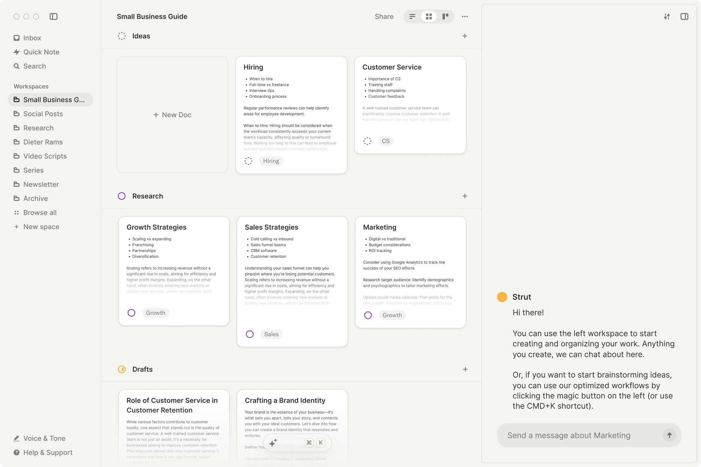This screenshot has height=467, width=701.
Task: Add a new doc to Research section
Action: (464, 196)
